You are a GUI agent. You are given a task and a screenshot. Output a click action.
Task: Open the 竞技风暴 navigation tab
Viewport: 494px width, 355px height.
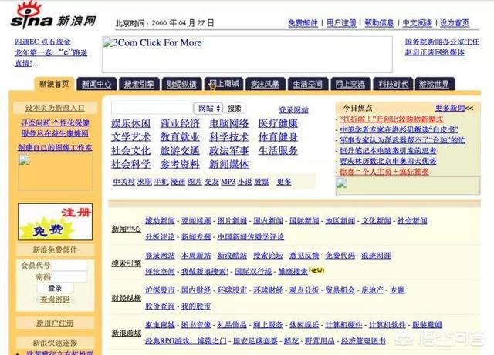266,84
